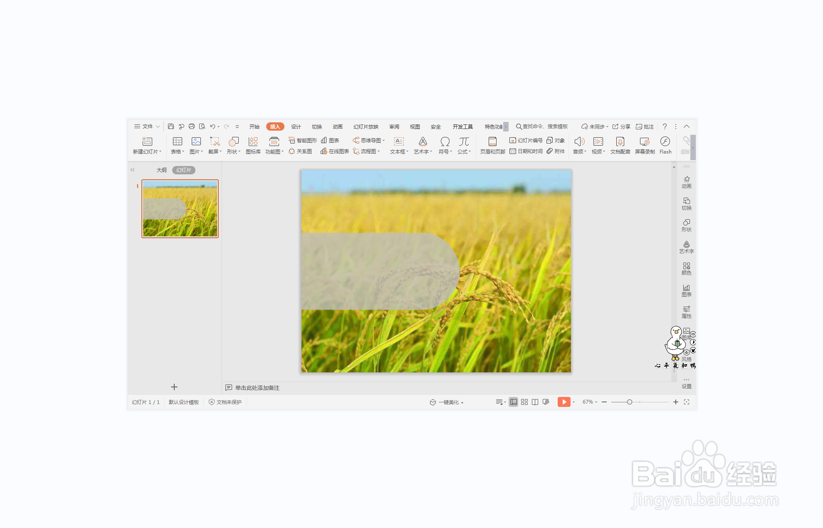The width and height of the screenshot is (823, 528).
Task: Click the document voice-over (文档配音) icon
Action: [620, 142]
